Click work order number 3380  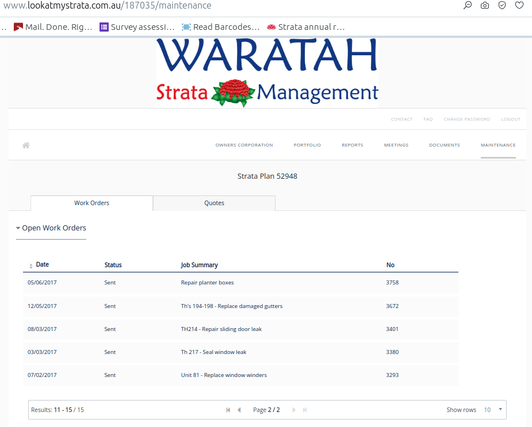coord(392,352)
